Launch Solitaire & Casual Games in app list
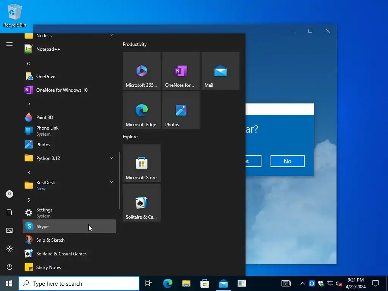The height and width of the screenshot is (291, 388). pyautogui.click(x=69, y=253)
